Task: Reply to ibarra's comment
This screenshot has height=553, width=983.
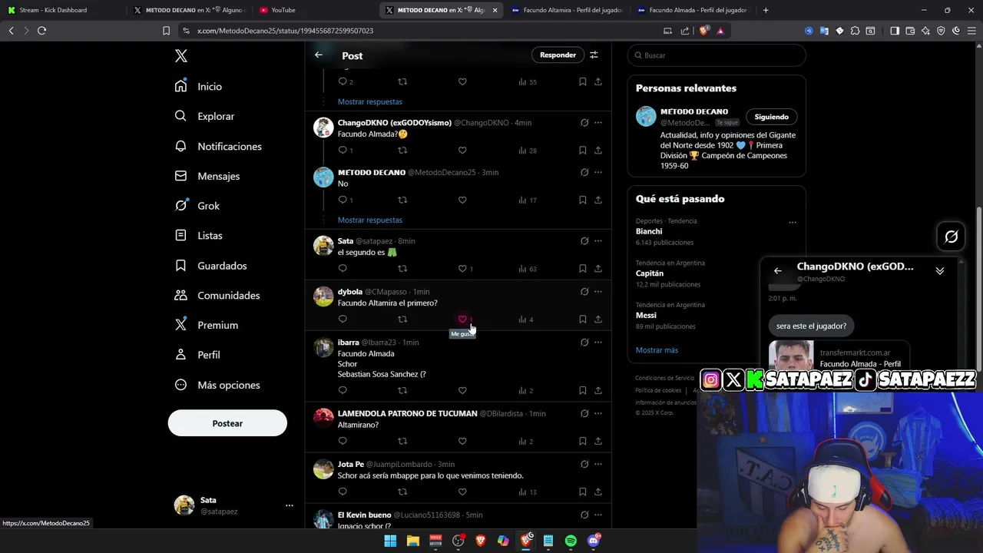Action: pos(343,391)
